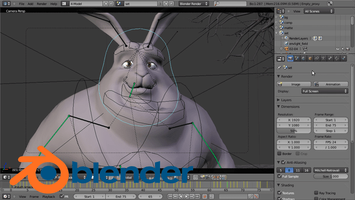This screenshot has height=200, width=355.
Task: Pin the properties context
Action: point(279,67)
